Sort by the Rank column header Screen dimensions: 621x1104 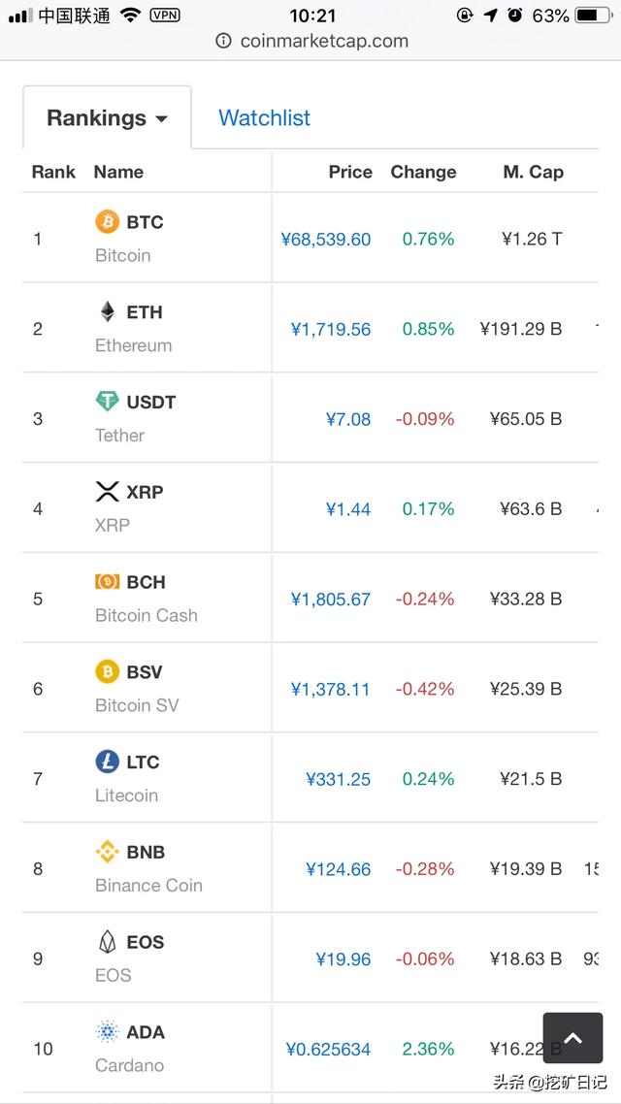pyautogui.click(x=53, y=172)
